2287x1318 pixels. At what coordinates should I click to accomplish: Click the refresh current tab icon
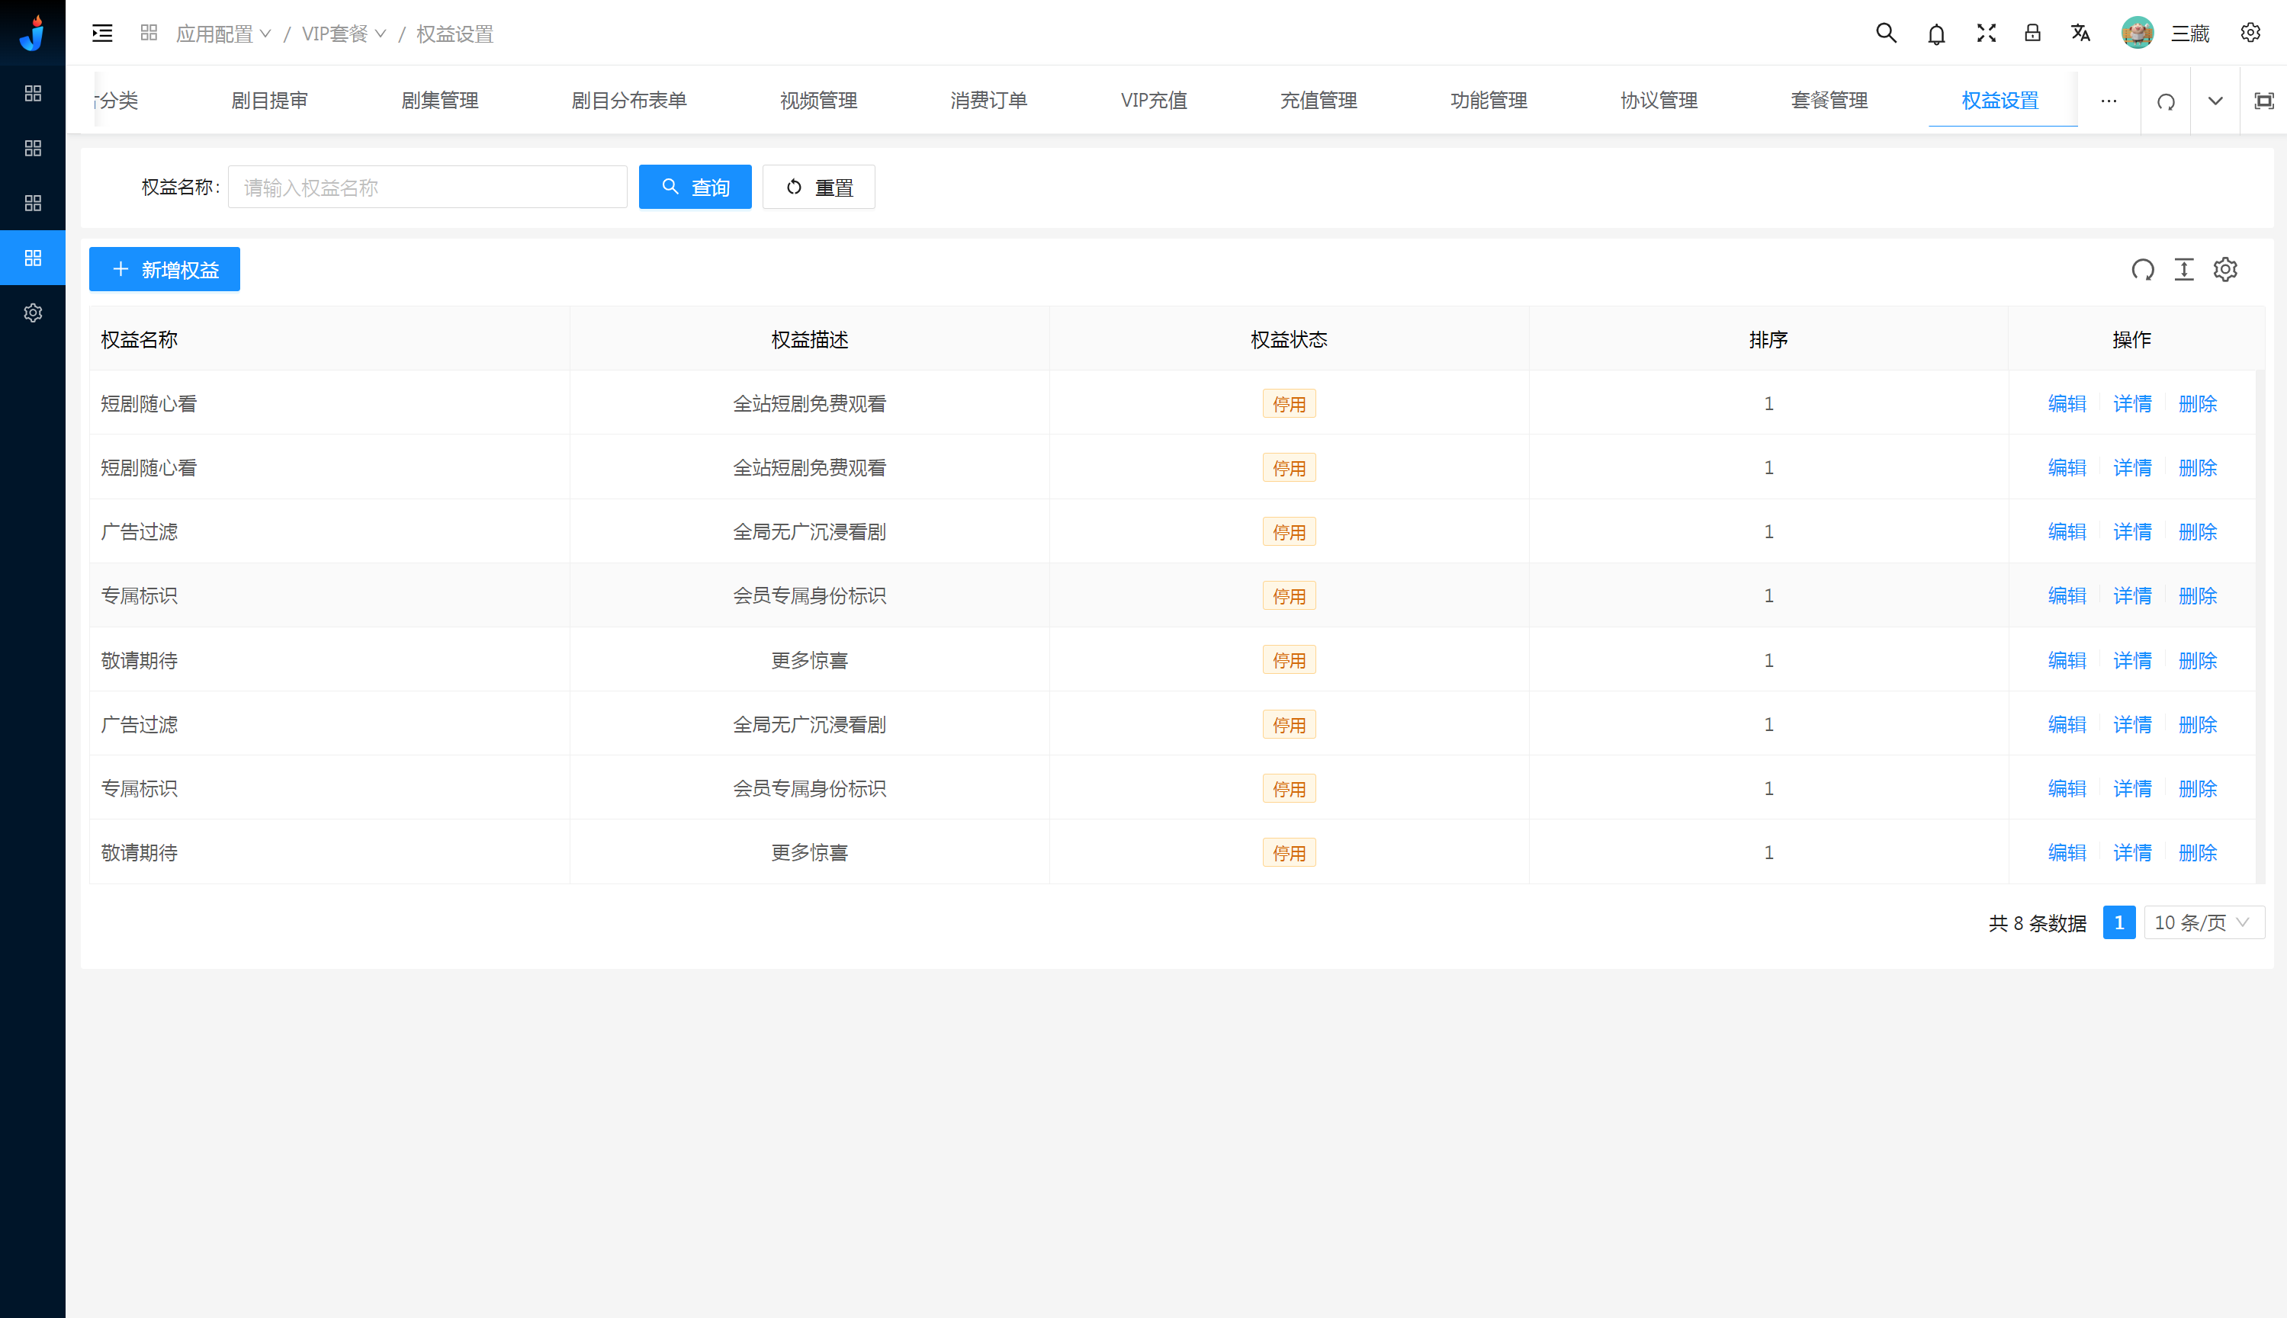(x=2166, y=101)
